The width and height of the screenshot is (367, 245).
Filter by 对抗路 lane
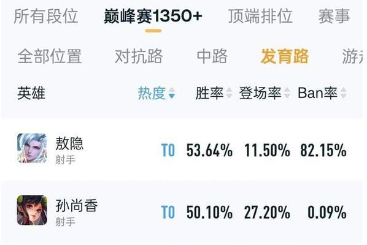139,56
